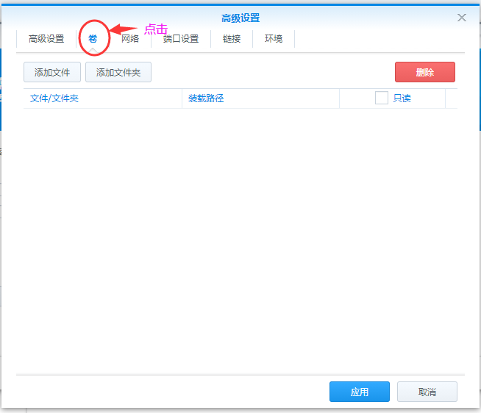Viewport: 481px width, 413px height.
Task: Click the red 删除 button
Action: click(425, 72)
